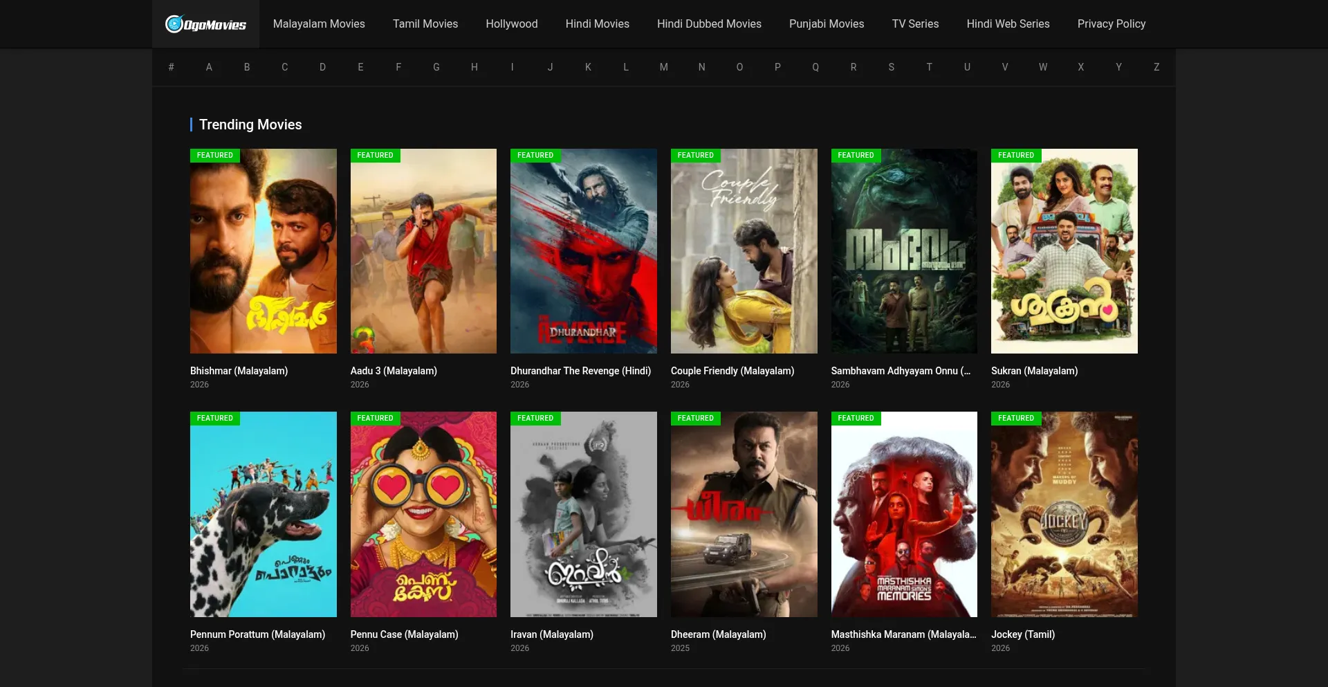Click the Sukran (Malayalam) title
1328x687 pixels.
tap(1035, 371)
